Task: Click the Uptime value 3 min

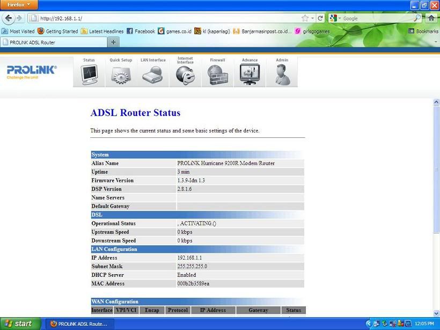Action: pyautogui.click(x=183, y=172)
